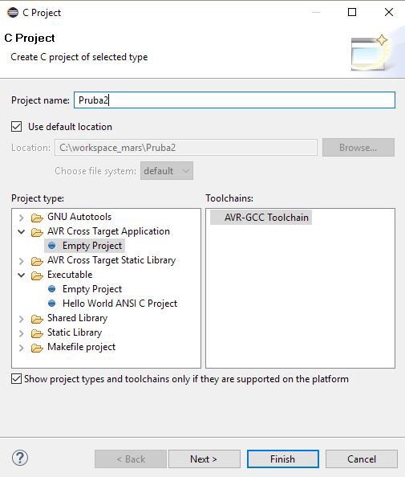This screenshot has width=405, height=477.
Task: Click the Executable folder icon
Action: pos(37,275)
